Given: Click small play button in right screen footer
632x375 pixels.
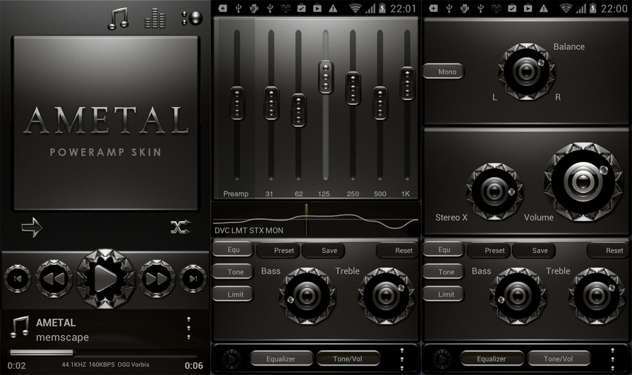Looking at the screenshot, I should (443, 359).
